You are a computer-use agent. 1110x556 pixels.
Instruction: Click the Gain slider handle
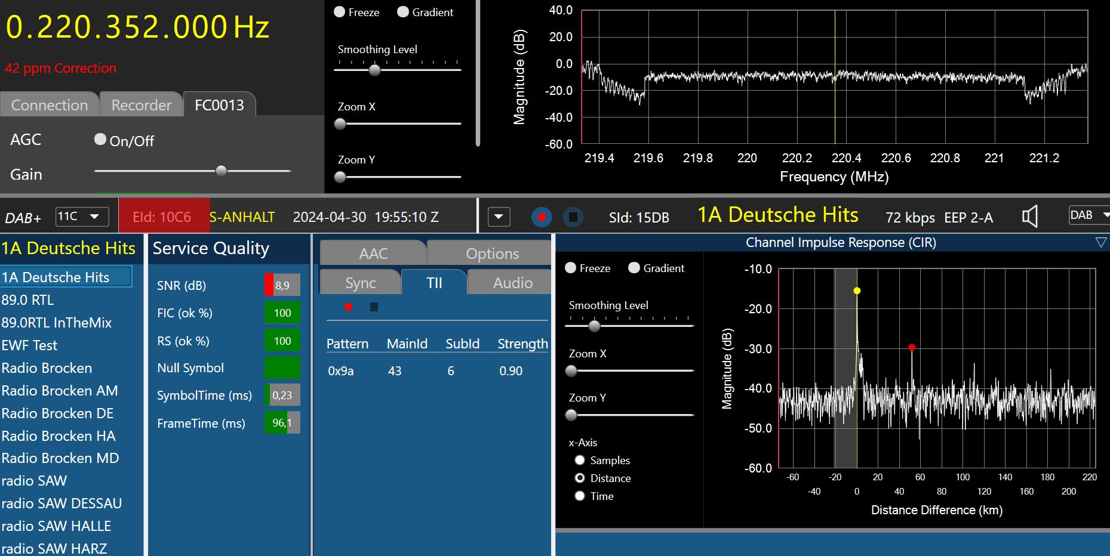221,171
